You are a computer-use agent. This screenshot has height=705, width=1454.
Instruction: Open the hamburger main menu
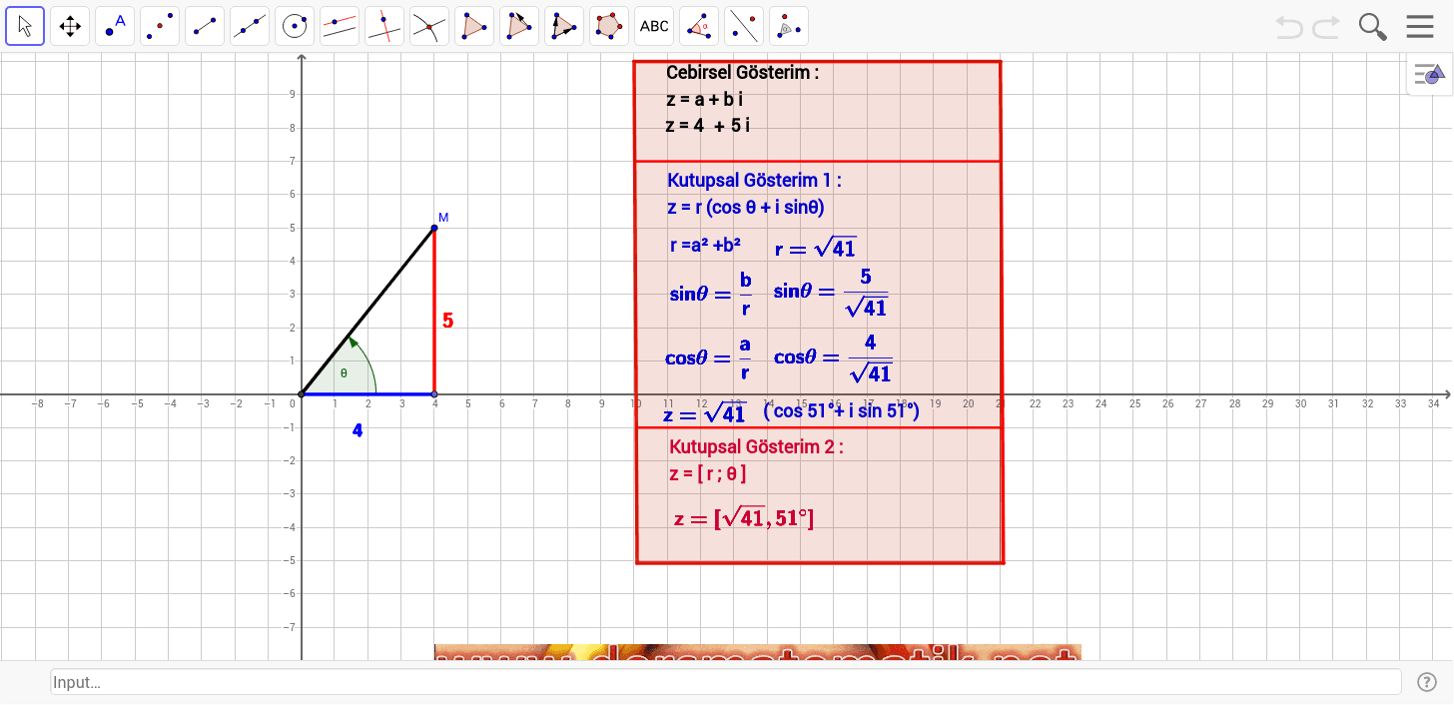click(x=1420, y=27)
